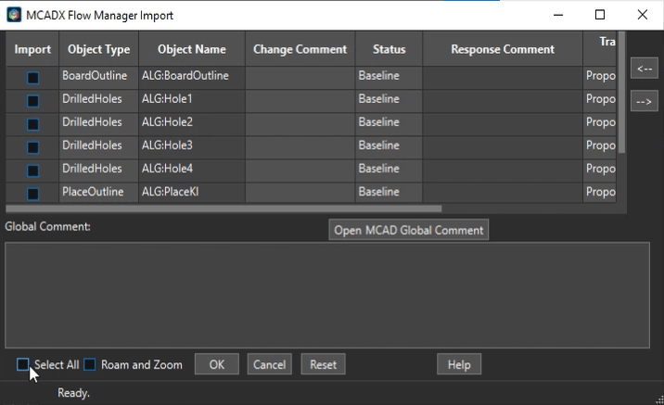Screen dimensions: 664x405
Task: Click the Status column header
Action: point(389,49)
